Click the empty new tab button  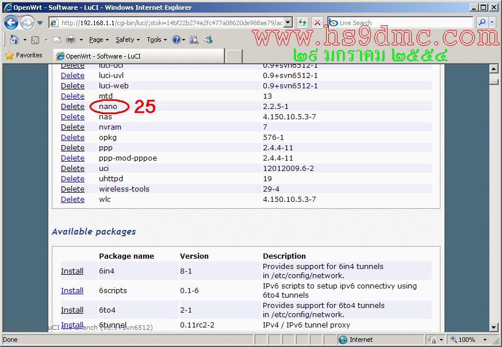[x=233, y=57]
